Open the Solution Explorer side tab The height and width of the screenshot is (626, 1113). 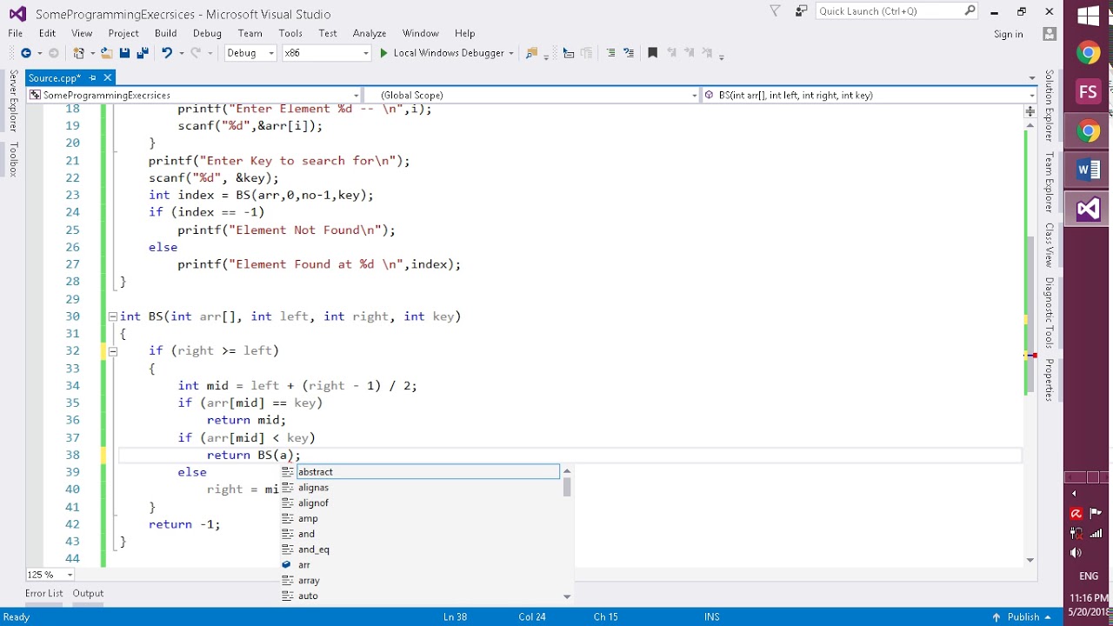[1050, 106]
